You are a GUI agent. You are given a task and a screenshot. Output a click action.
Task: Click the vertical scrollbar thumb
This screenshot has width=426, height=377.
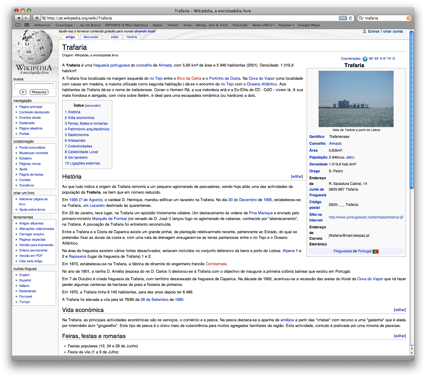coord(412,109)
